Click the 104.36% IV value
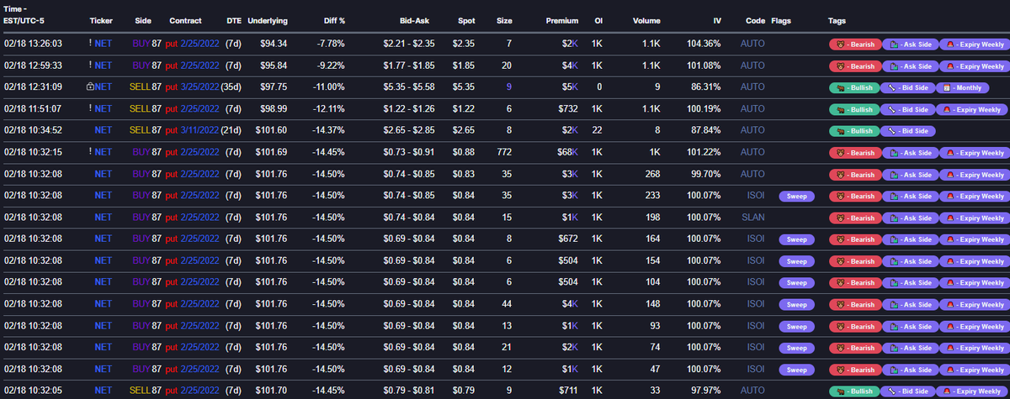This screenshot has width=1010, height=399. point(704,43)
